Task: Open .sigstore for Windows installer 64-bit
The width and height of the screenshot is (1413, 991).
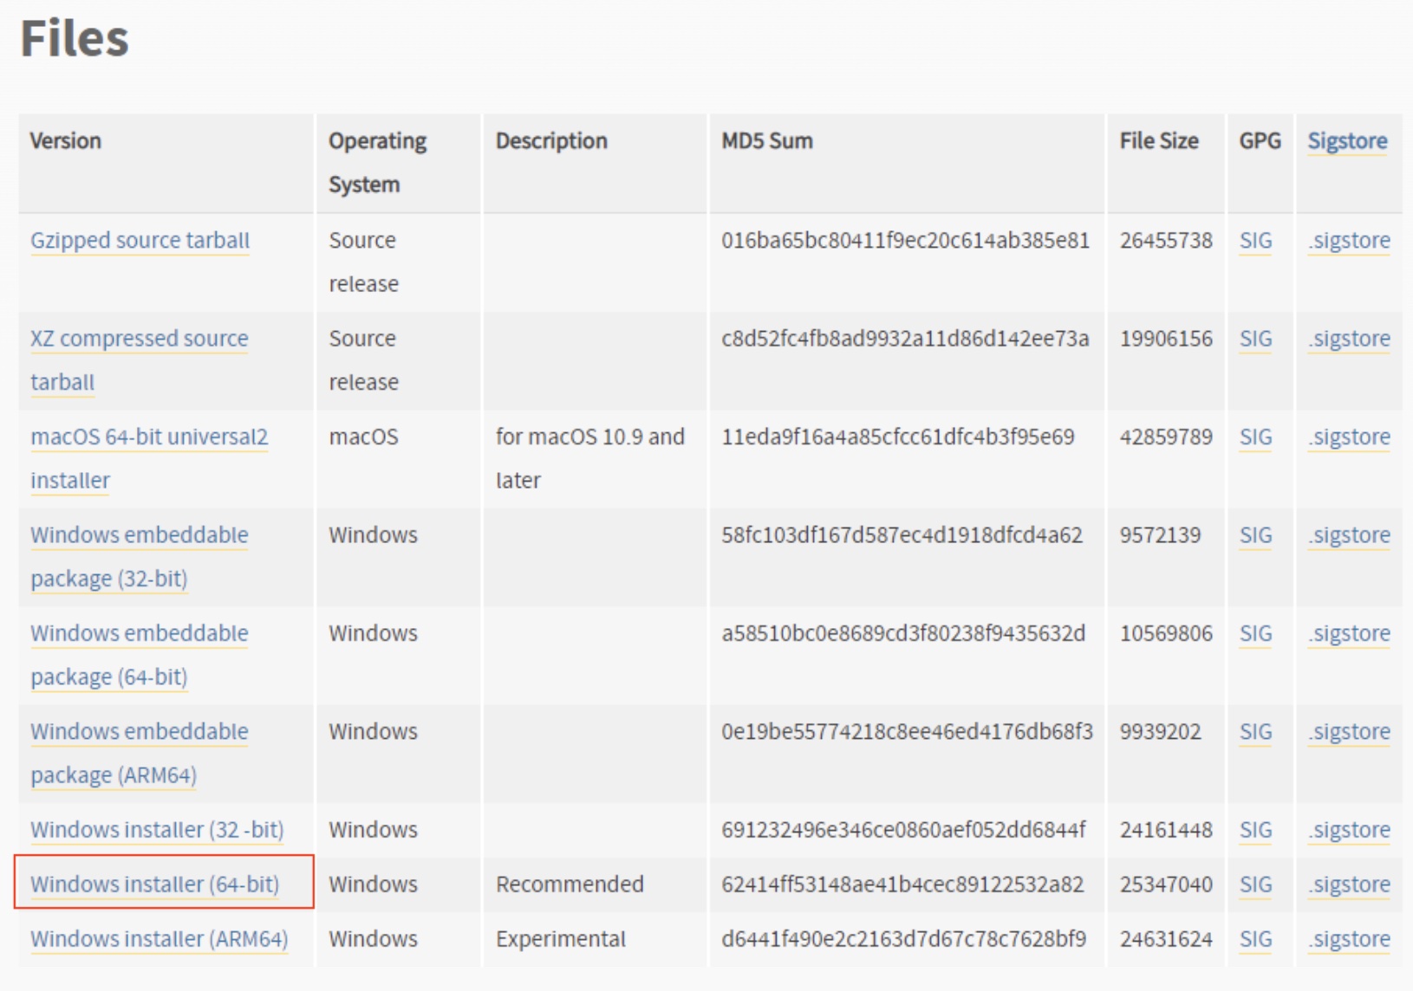Action: 1349,884
